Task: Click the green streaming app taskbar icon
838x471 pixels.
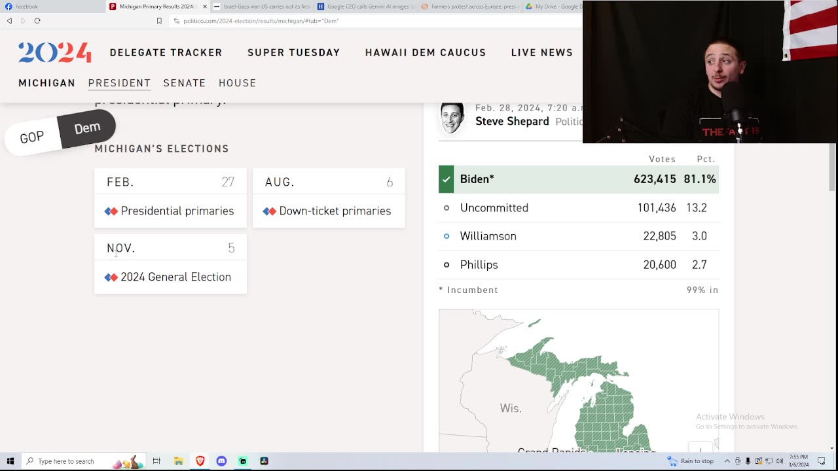Action: click(243, 461)
